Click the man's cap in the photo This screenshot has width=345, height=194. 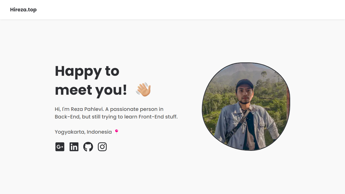[244, 84]
